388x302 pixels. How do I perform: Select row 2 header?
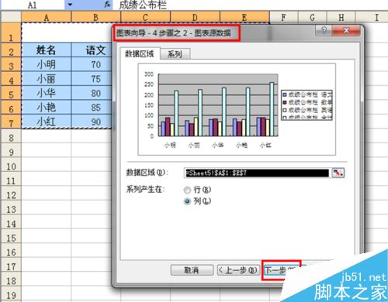click(11, 50)
